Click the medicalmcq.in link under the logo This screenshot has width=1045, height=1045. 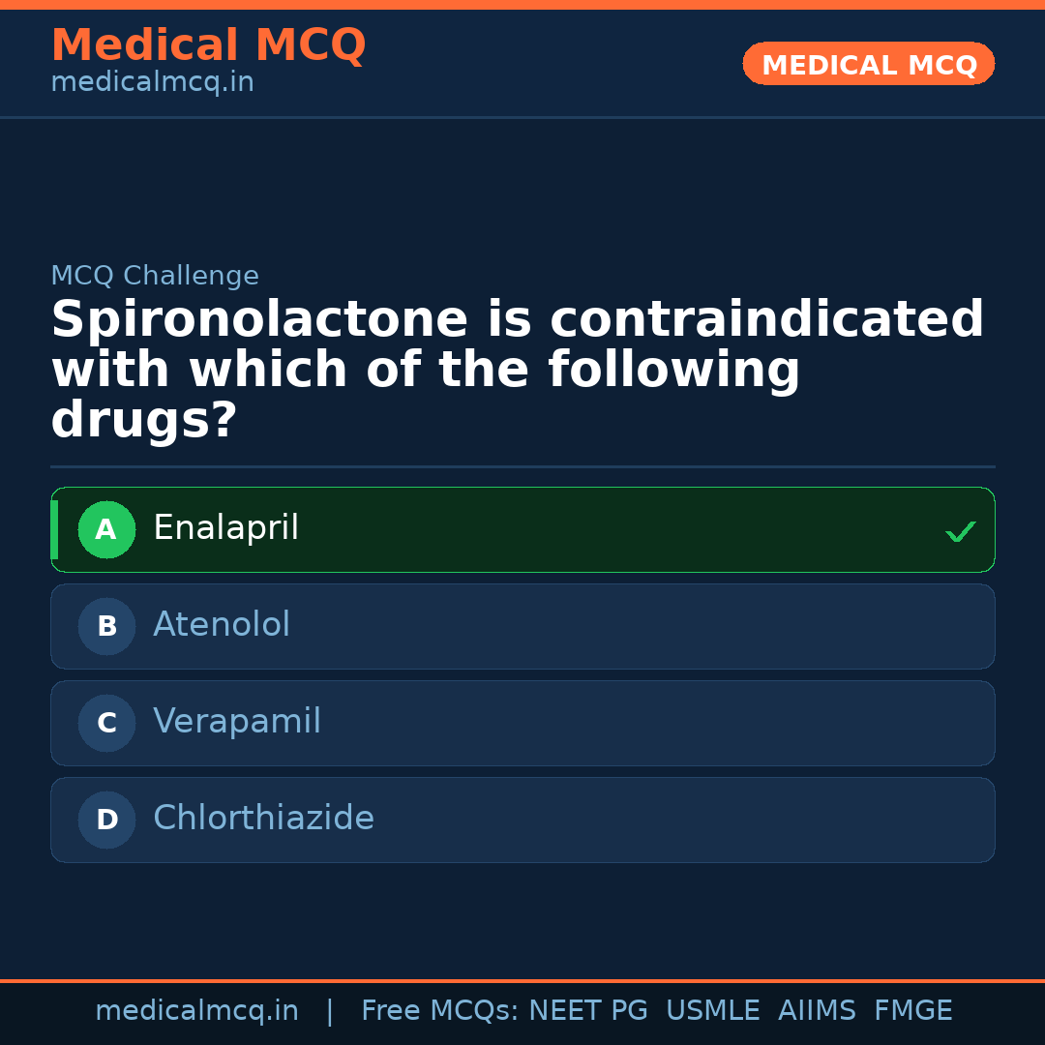[152, 82]
